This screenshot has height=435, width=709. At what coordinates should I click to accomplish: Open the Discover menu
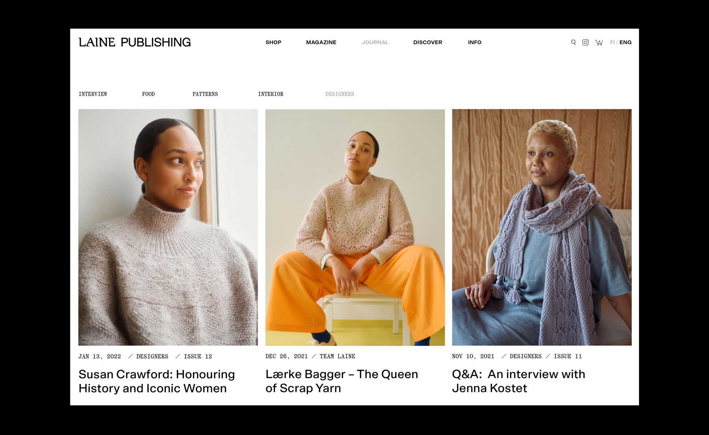tap(427, 42)
